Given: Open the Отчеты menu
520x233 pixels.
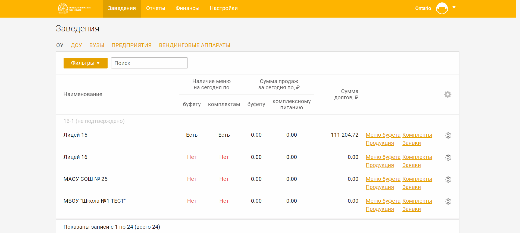Looking at the screenshot, I should pyautogui.click(x=156, y=8).
